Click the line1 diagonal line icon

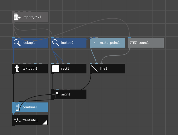coord(95,69)
